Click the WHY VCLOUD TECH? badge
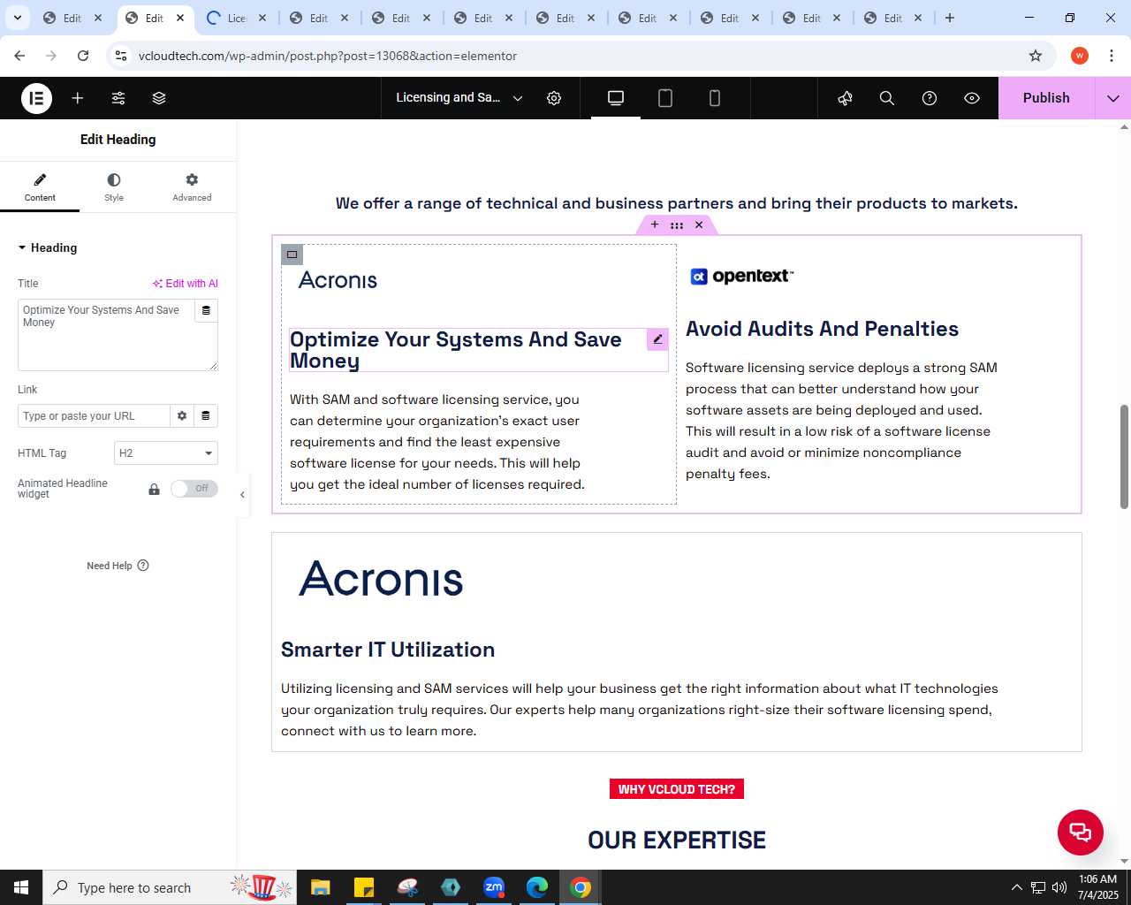 (677, 789)
